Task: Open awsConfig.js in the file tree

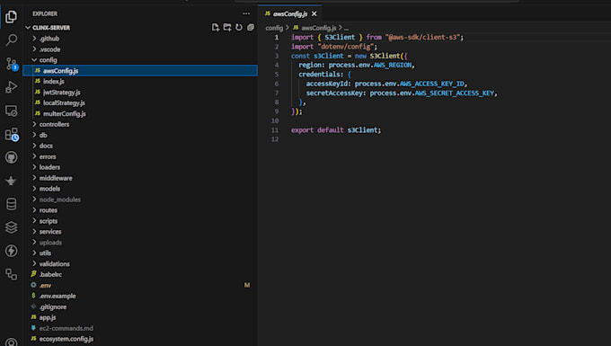Action: pyautogui.click(x=140, y=70)
